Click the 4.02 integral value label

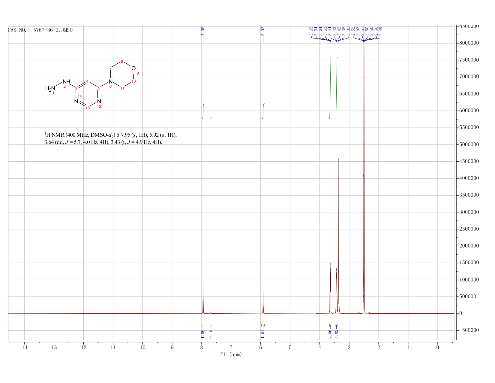[337, 333]
